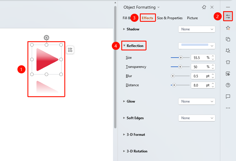Screen dimensions: 236x161
Task: Open the help question mark icon
Action: click(228, 85)
